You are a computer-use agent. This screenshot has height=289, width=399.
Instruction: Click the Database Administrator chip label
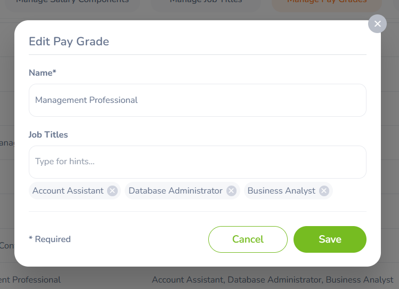[x=175, y=191]
